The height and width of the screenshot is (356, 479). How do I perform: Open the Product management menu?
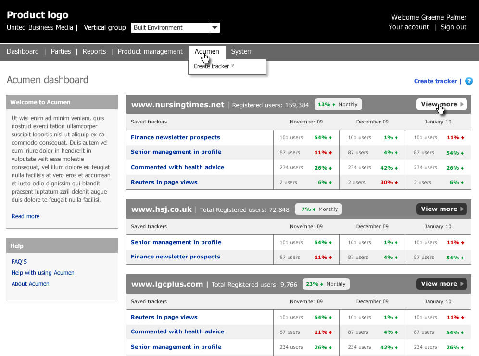click(x=150, y=52)
